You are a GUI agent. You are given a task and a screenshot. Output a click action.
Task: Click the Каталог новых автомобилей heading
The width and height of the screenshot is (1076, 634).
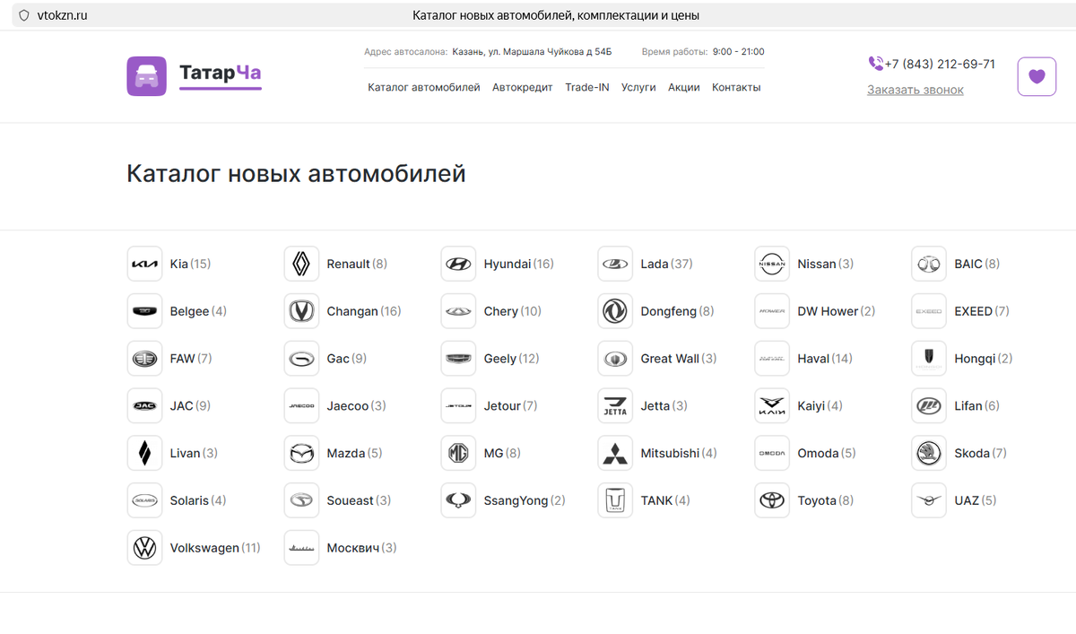click(296, 173)
